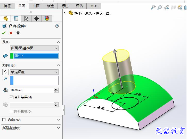This screenshot has height=139, width=187.
Task: Click the D1 depth icon
Action: point(5,90)
